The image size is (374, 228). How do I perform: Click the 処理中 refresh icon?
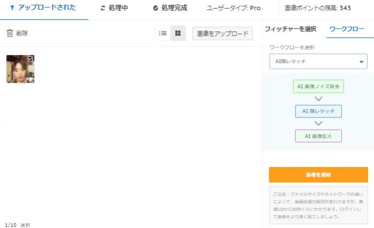pyautogui.click(x=103, y=8)
